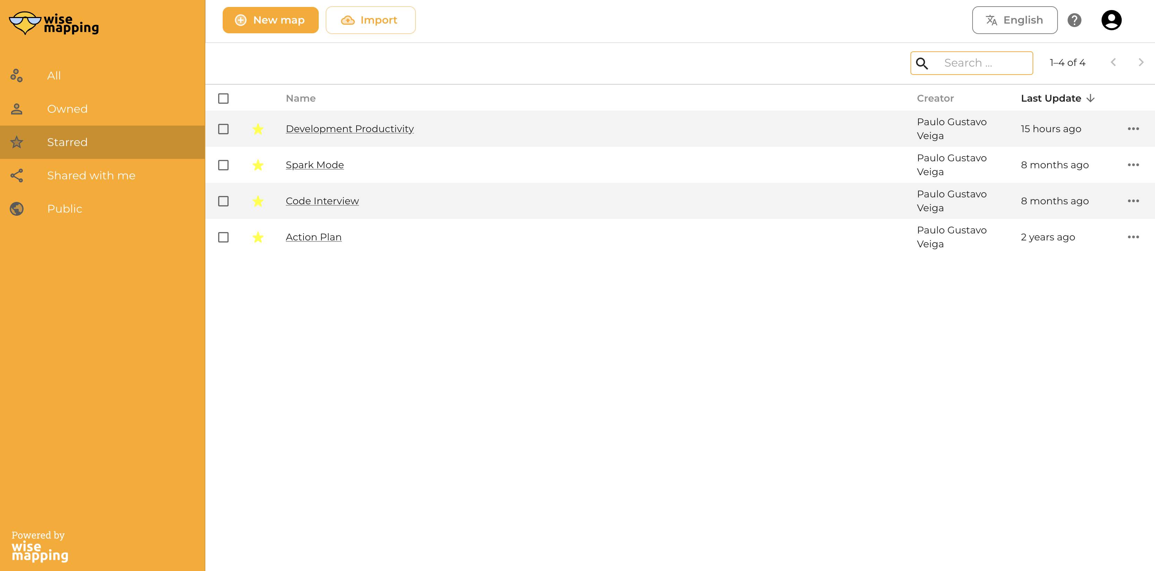Viewport: 1155px width, 571px height.
Task: Unstar the Development Productivity map
Action: coord(258,129)
